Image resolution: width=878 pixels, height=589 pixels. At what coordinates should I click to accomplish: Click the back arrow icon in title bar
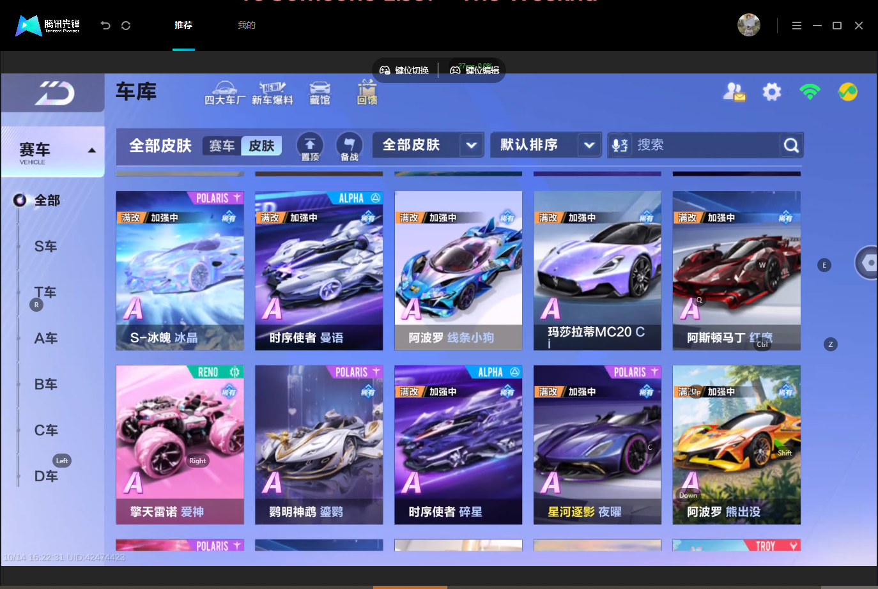coord(105,26)
